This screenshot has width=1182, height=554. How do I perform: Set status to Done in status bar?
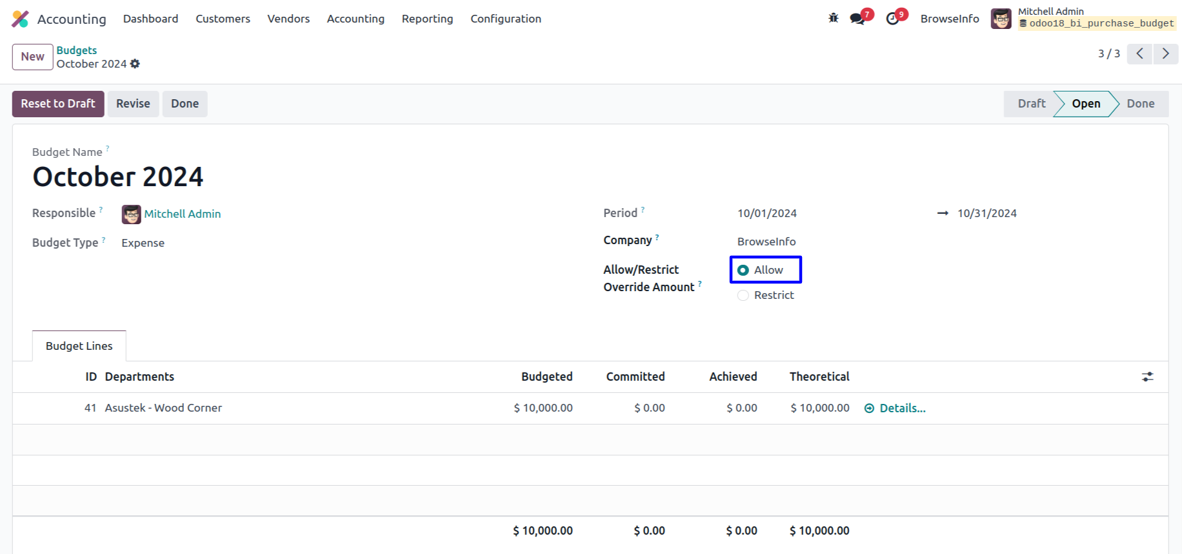point(1140,104)
